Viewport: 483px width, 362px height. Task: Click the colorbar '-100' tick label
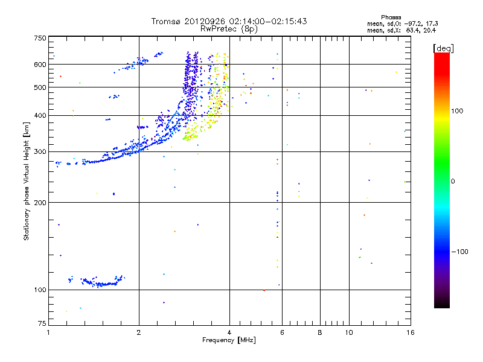[x=459, y=252]
